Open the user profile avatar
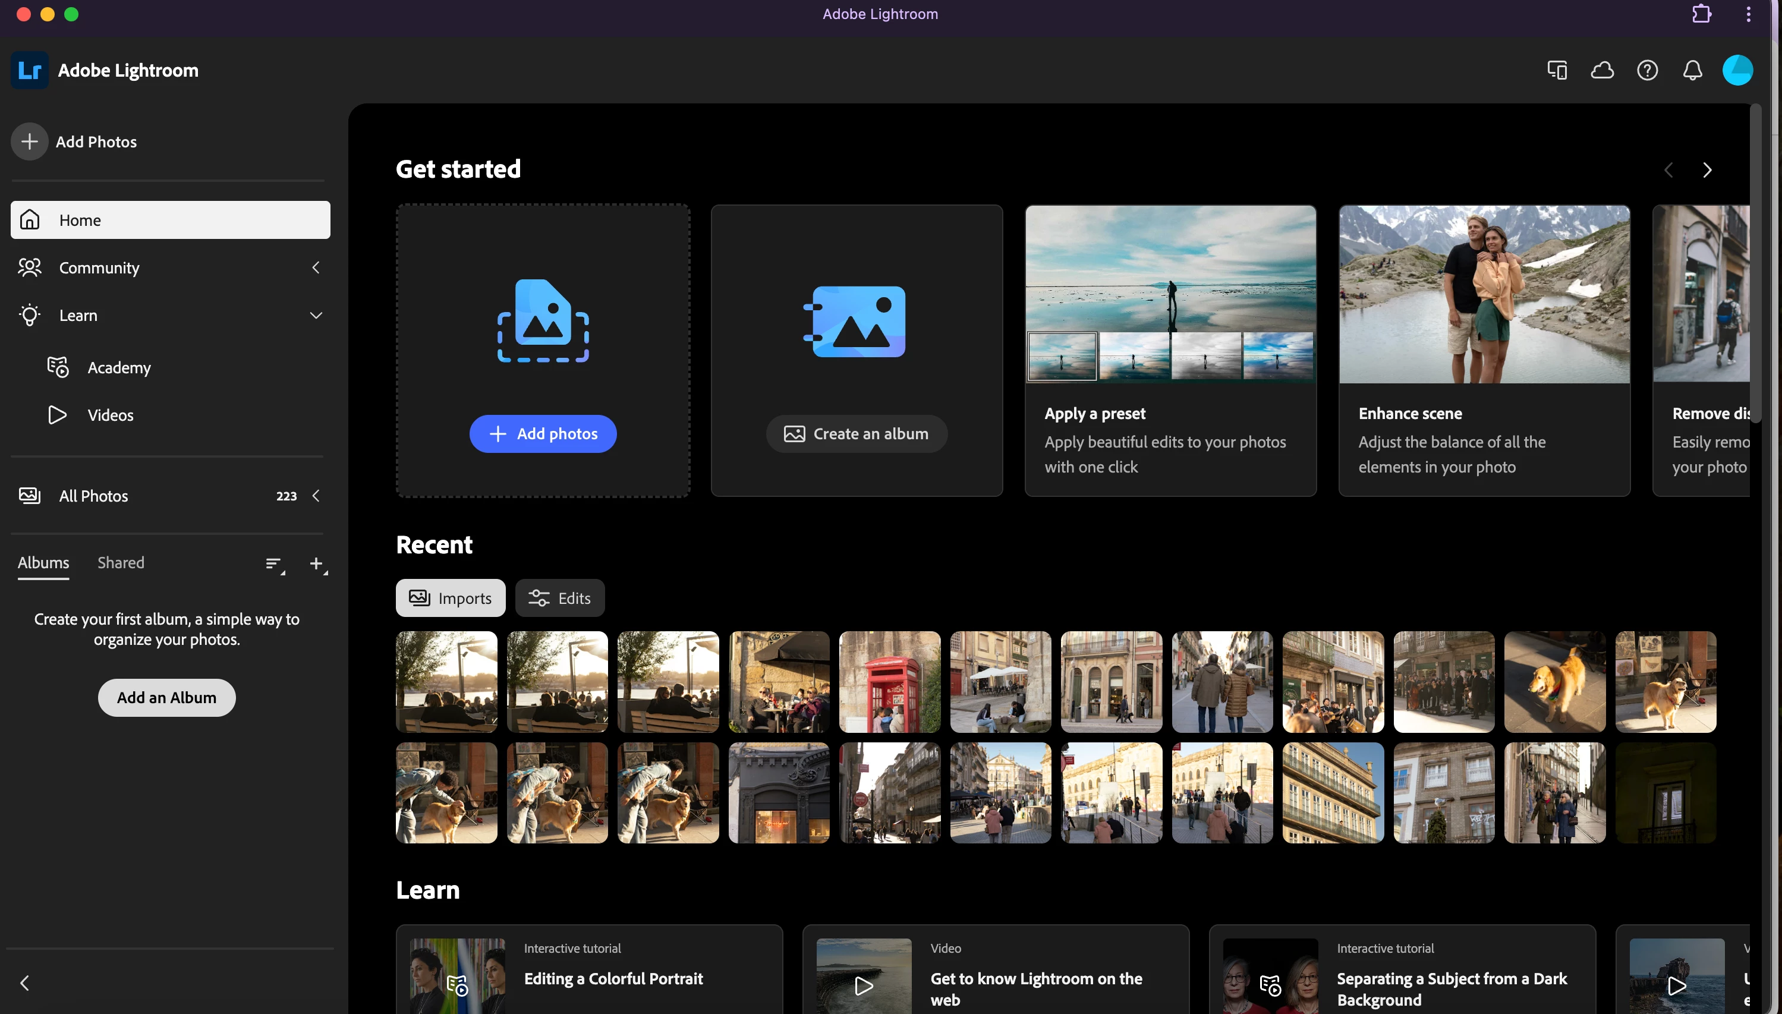This screenshot has height=1014, width=1782. point(1737,70)
